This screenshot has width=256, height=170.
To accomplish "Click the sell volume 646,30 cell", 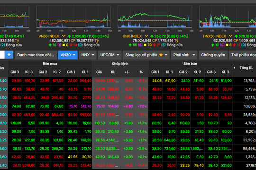I will (170, 140).
